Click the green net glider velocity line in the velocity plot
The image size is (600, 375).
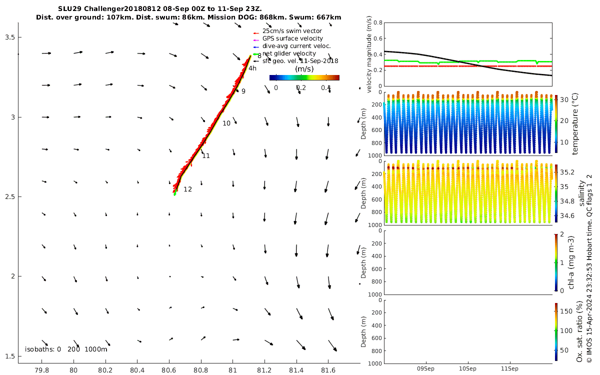tap(468, 62)
